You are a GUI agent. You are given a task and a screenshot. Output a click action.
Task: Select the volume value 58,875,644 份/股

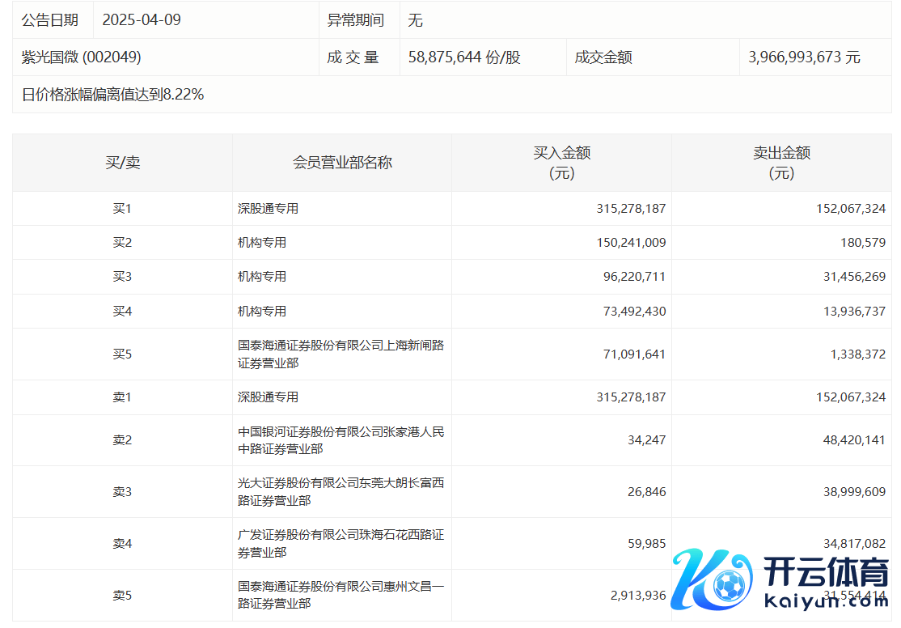(x=464, y=57)
